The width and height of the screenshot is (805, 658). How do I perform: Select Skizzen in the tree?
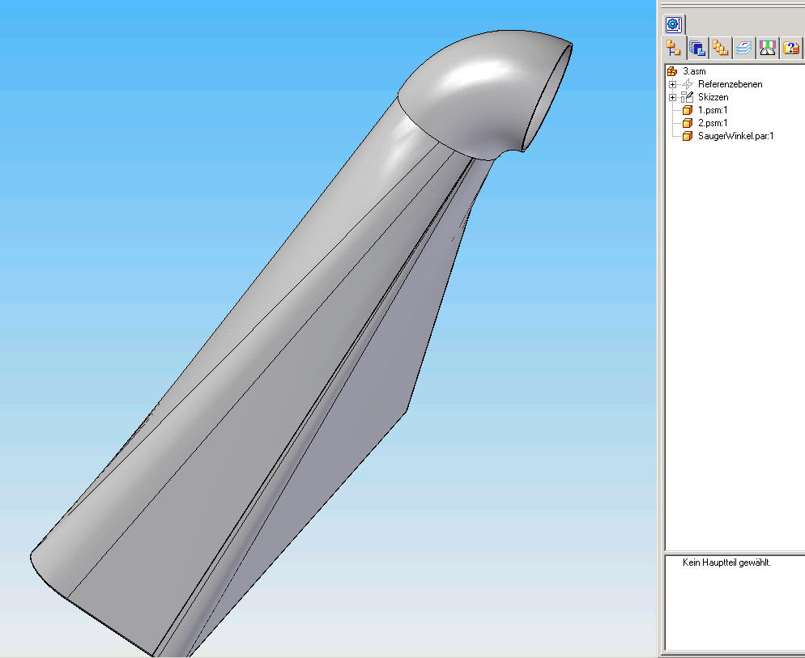(x=713, y=97)
